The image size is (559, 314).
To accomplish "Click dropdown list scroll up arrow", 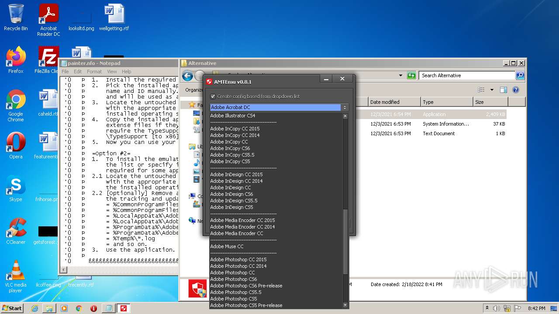I will click(345, 116).
